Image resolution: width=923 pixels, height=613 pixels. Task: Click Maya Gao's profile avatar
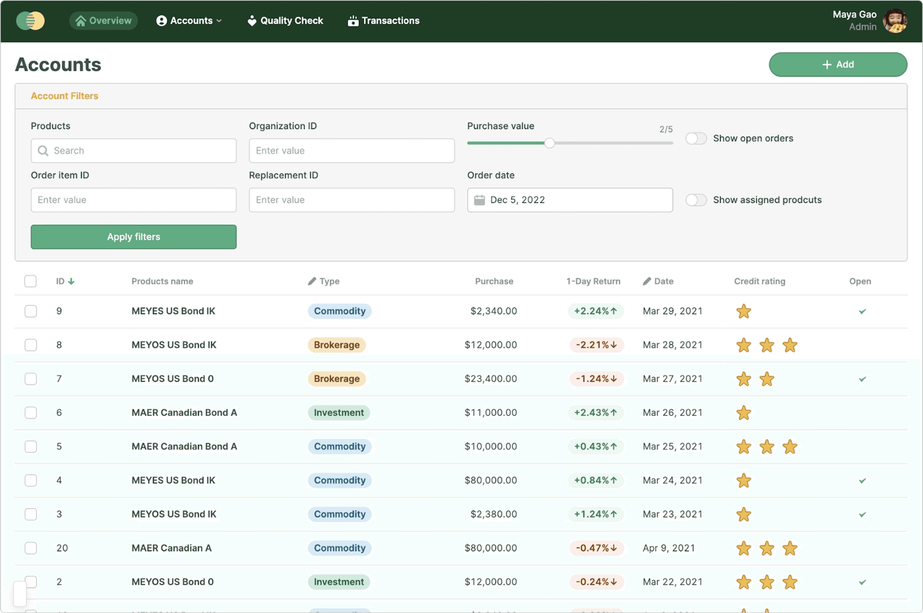[x=895, y=21]
